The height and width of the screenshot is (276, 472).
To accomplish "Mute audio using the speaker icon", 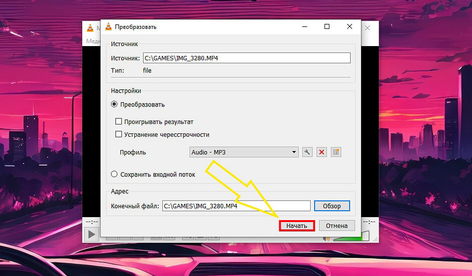I will pos(326,239).
